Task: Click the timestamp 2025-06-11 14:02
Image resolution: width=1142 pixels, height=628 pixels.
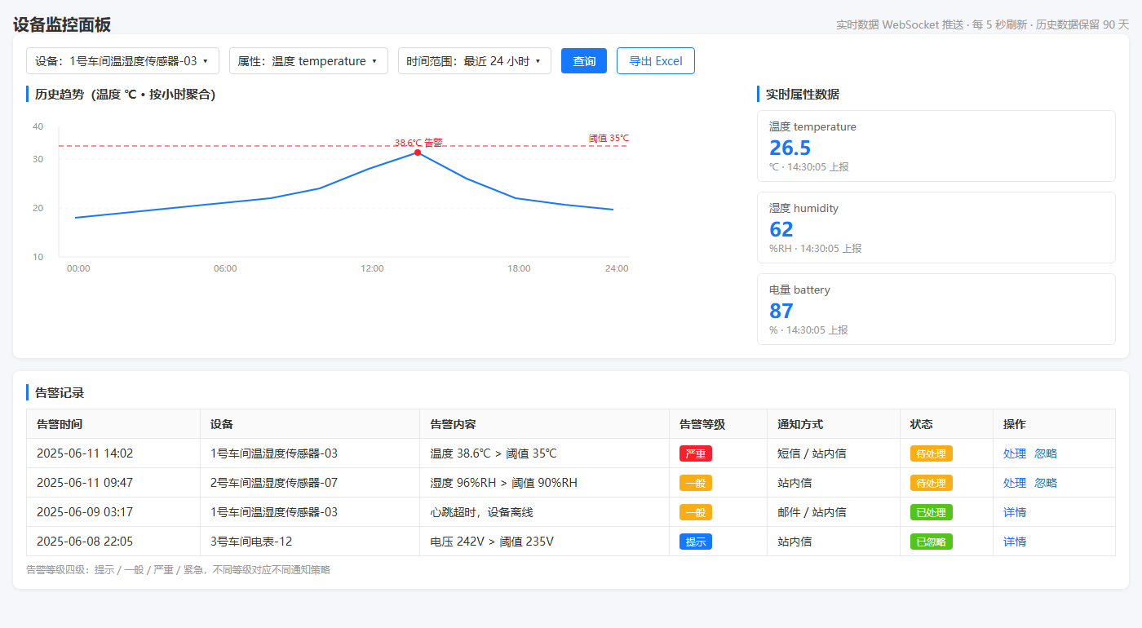Action: pos(85,453)
